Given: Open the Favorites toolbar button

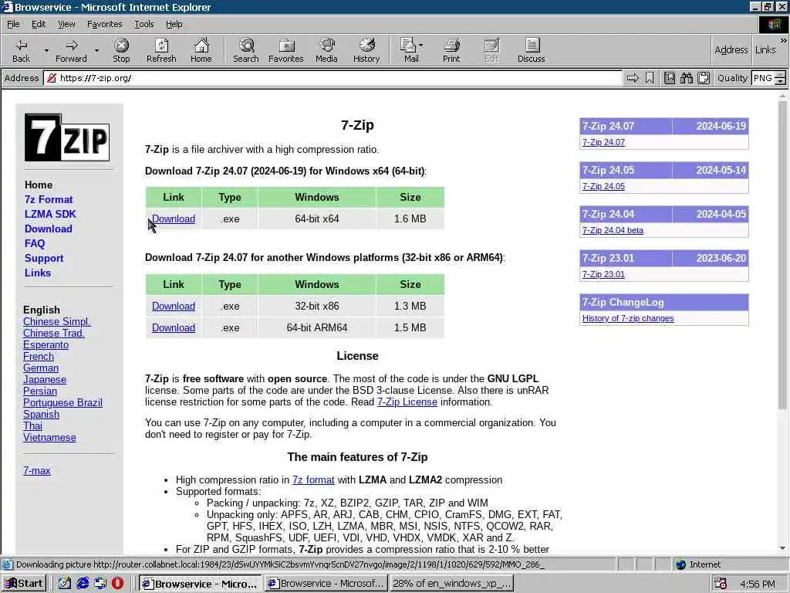Looking at the screenshot, I should click(x=285, y=50).
